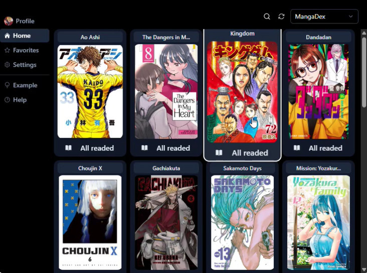Click the Ao Ashi title label
The image size is (367, 273).
(90, 37)
